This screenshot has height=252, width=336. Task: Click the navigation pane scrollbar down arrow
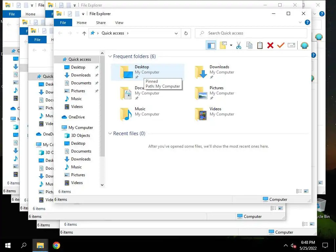coord(102,185)
